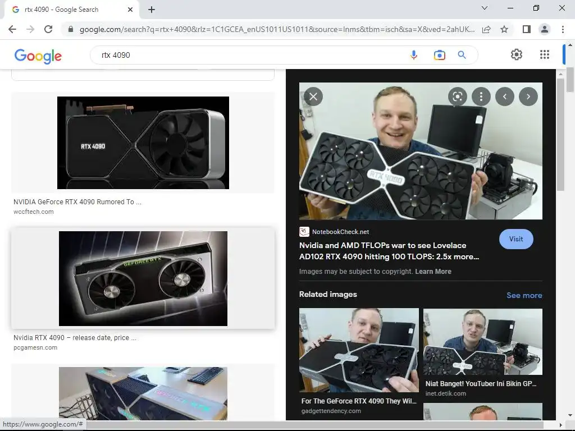Open a new browser tab
The image size is (575, 431).
click(x=152, y=10)
